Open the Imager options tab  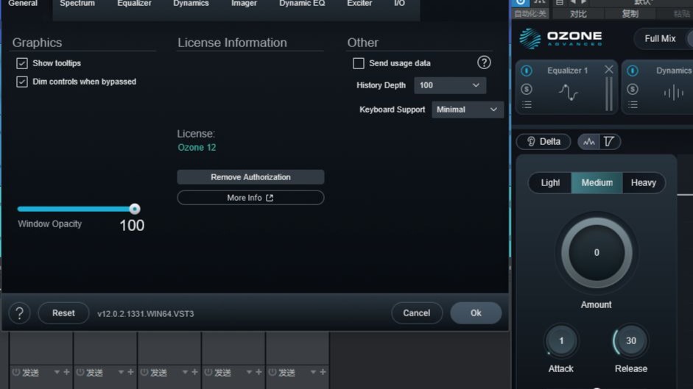click(244, 4)
